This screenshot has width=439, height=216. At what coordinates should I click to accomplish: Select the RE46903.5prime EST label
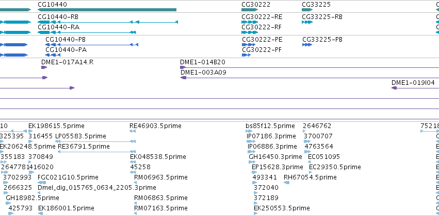pyautogui.click(x=155, y=126)
